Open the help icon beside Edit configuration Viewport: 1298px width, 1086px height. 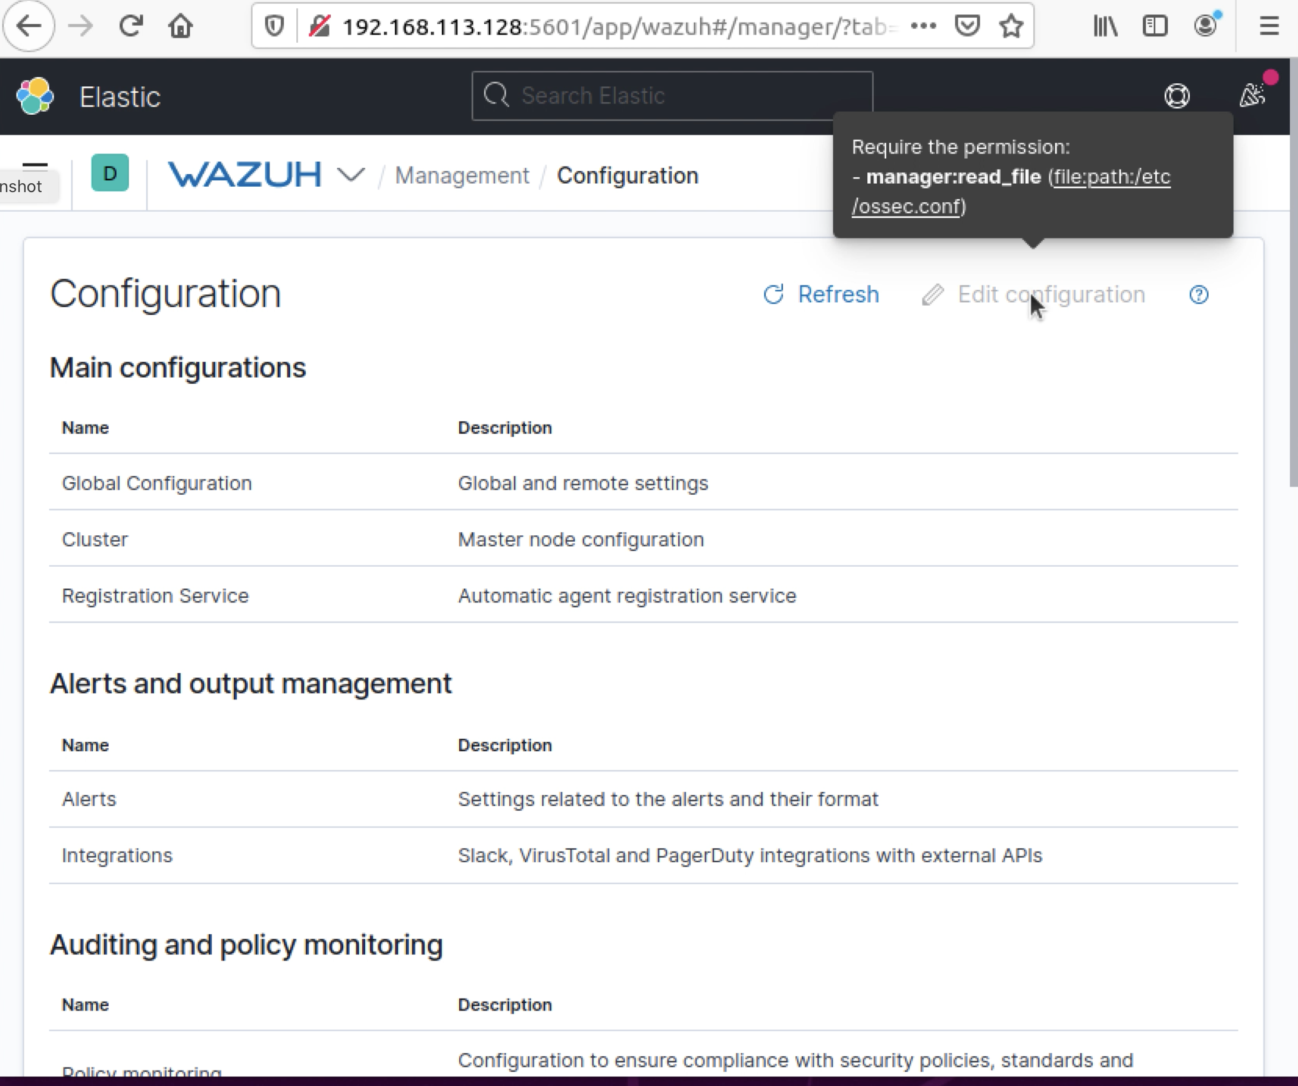coord(1199,296)
